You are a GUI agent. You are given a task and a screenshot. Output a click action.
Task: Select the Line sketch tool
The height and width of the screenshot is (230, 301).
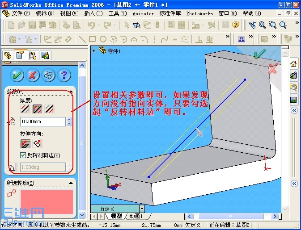pyautogui.click(x=82, y=39)
